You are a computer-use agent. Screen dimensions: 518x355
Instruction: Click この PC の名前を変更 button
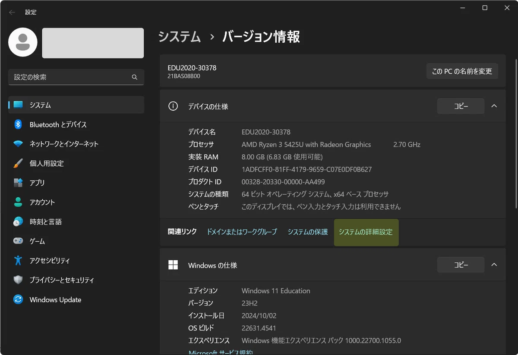coord(462,71)
